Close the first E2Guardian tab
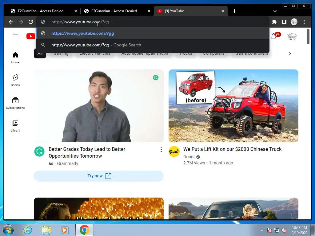This screenshot has width=315, height=236. click(x=76, y=11)
